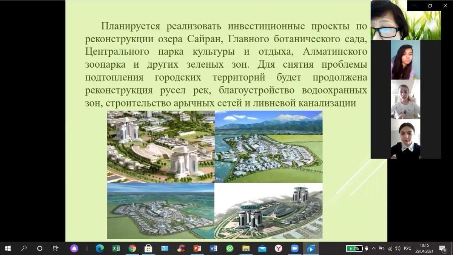Switch to Google Chrome in taskbar

click(132, 248)
